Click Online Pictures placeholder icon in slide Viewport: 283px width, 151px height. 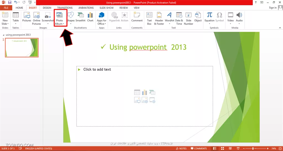pyautogui.click(x=145, y=100)
